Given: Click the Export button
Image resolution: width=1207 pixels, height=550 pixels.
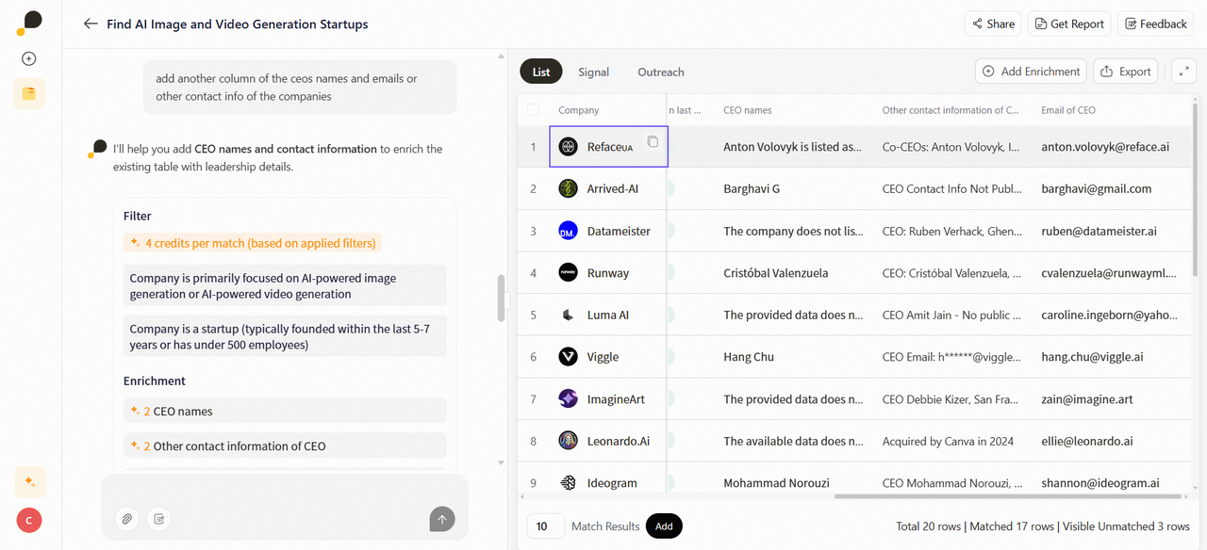Looking at the screenshot, I should coord(1125,72).
